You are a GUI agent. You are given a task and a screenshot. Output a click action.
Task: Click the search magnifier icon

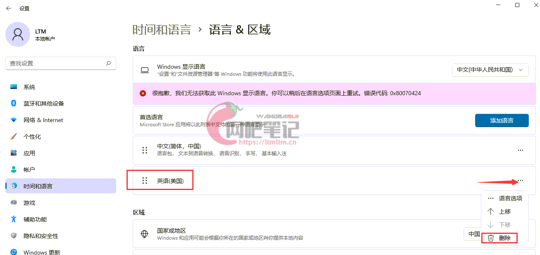click(108, 63)
